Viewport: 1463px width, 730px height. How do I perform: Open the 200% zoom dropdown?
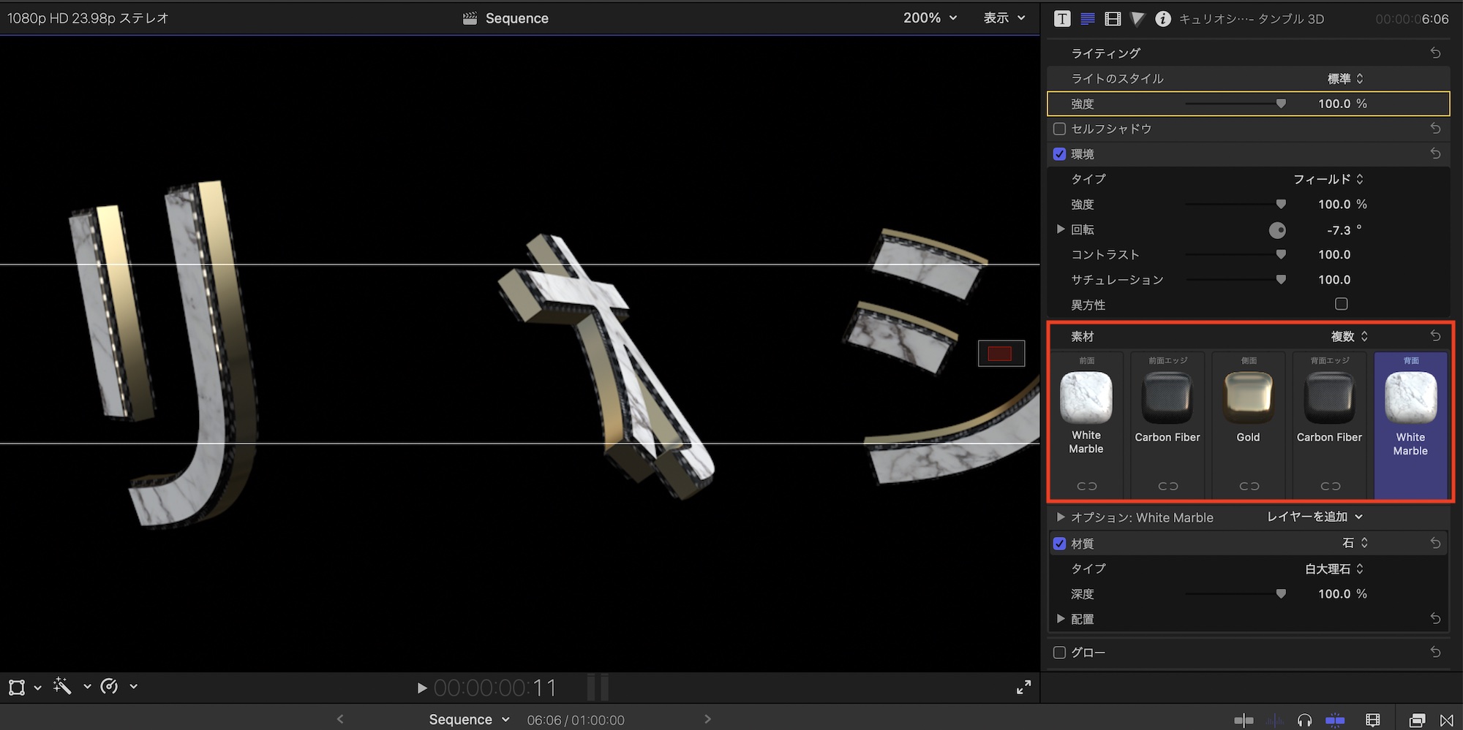(x=930, y=18)
